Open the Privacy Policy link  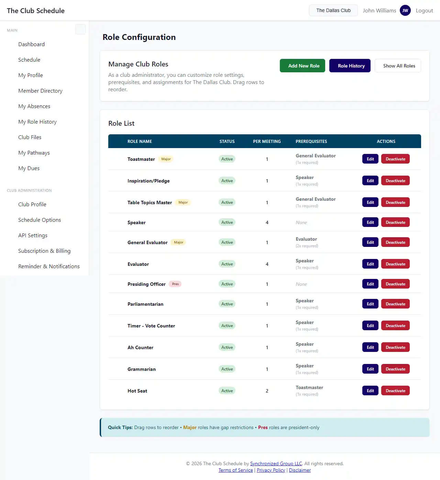pyautogui.click(x=271, y=470)
